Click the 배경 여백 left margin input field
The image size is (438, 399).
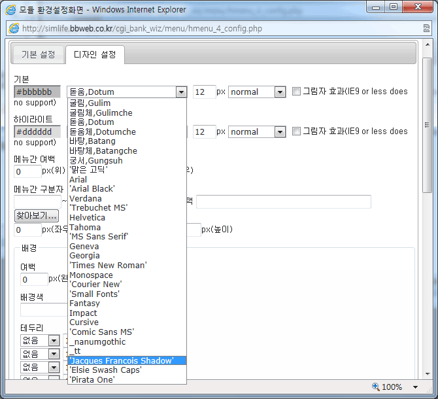tap(34, 279)
